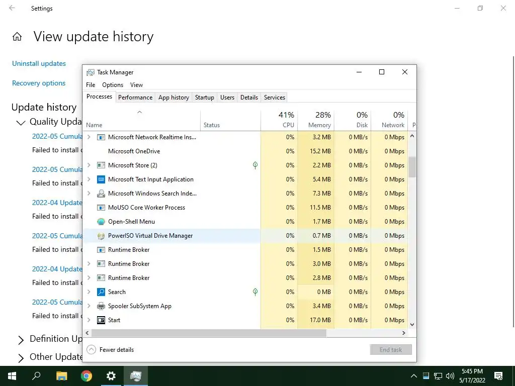This screenshot has height=386, width=515.
Task: Expand Spooler SubSystem App row
Action: [89, 306]
